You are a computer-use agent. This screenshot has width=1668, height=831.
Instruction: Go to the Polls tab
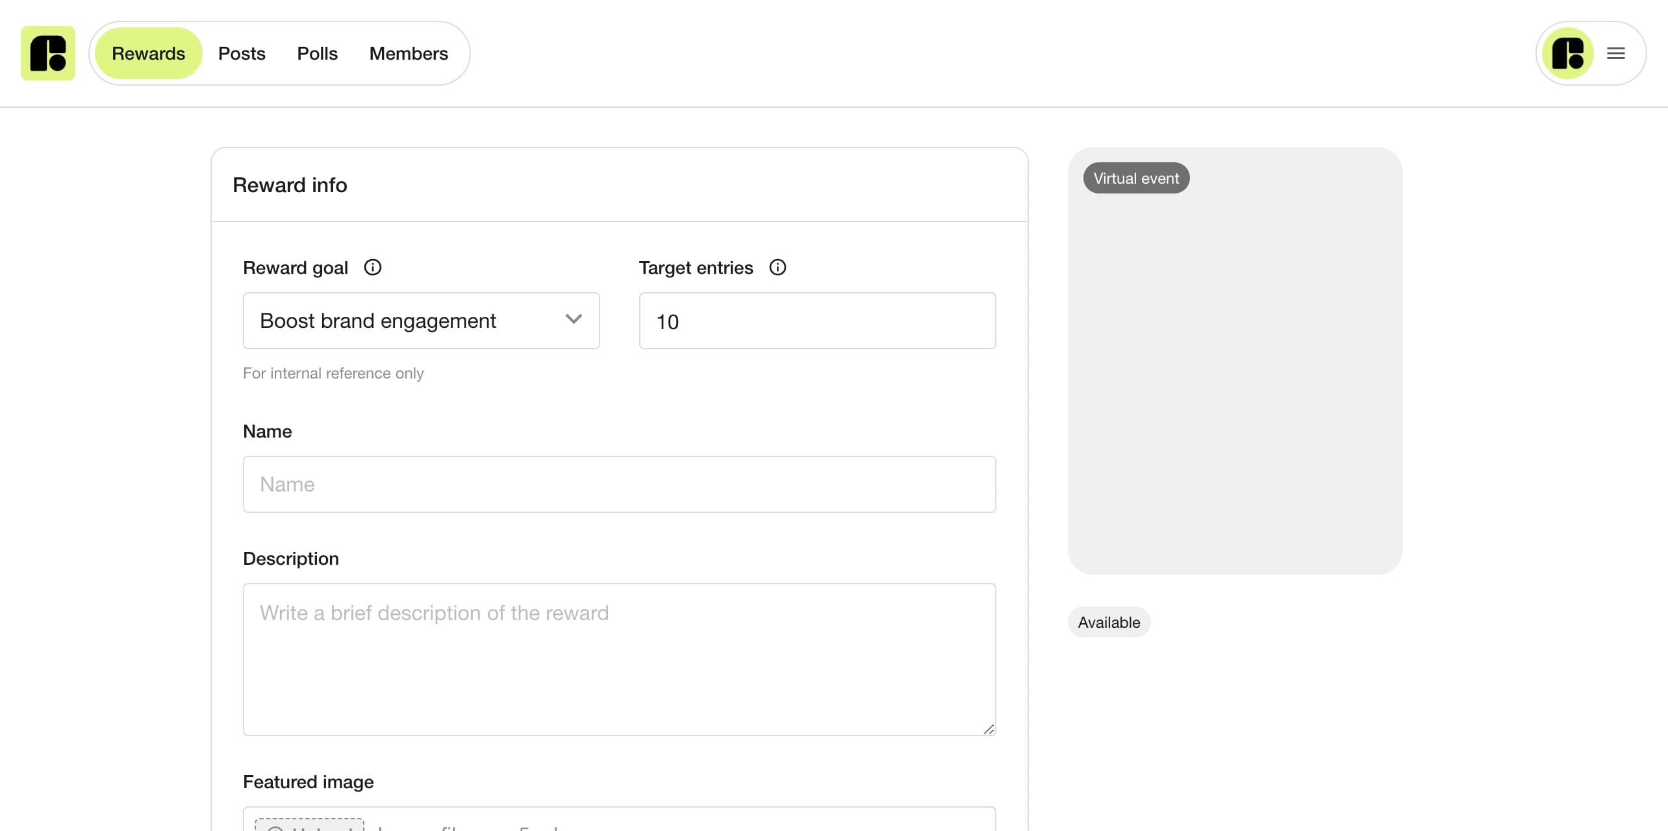[x=317, y=53]
